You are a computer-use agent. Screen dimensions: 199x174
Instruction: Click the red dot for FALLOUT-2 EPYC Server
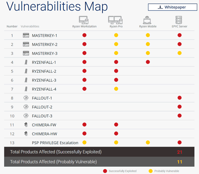(179, 106)
